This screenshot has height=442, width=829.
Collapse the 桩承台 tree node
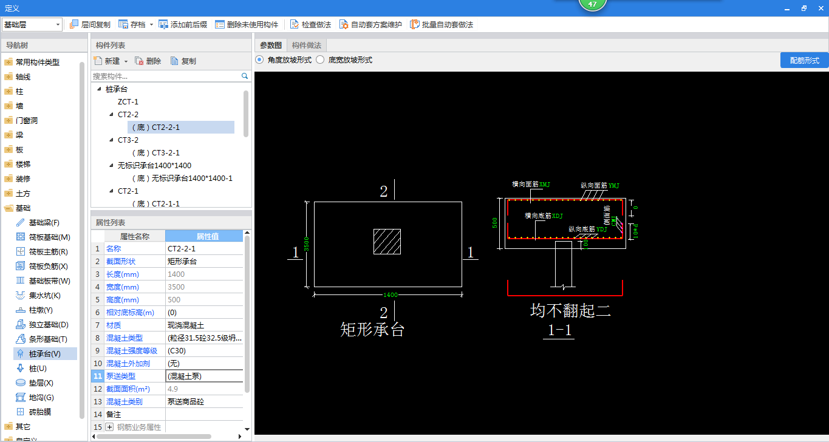pos(99,89)
